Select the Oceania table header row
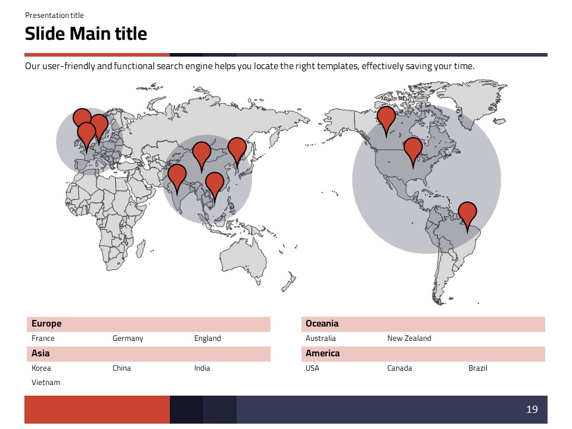 [x=423, y=324]
